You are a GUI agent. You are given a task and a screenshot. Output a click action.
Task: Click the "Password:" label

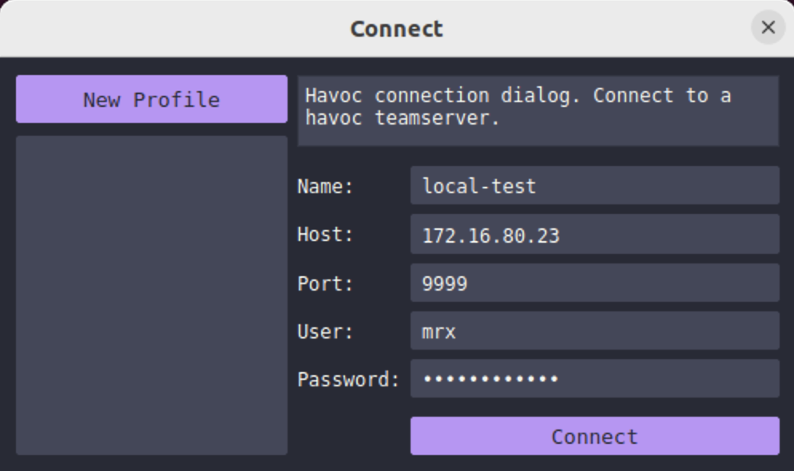pos(348,379)
